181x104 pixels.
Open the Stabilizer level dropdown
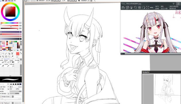coord(91,1)
